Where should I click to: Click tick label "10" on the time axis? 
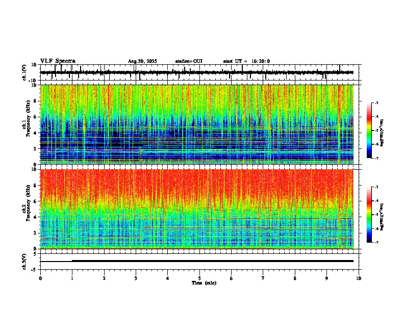pos(359,278)
